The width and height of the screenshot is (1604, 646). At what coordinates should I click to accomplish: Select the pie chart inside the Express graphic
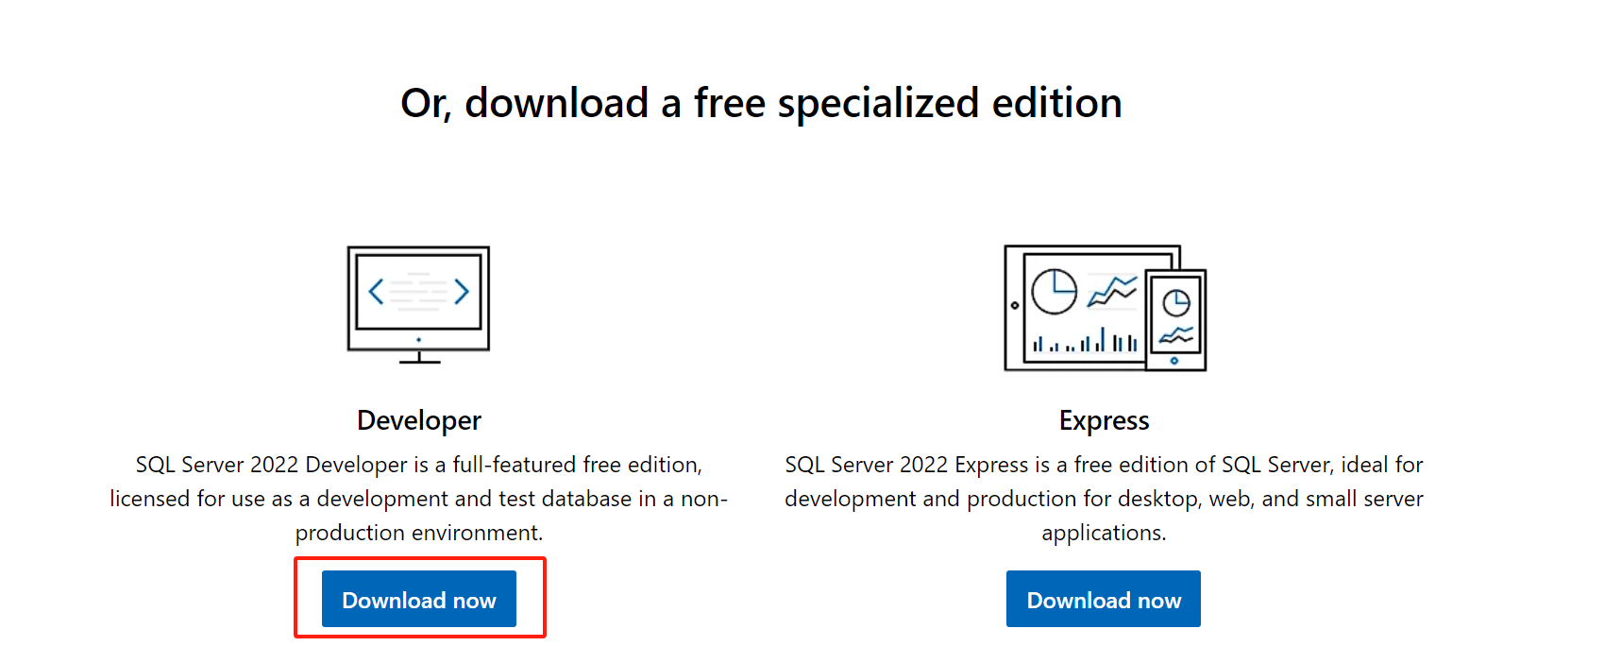(1055, 291)
